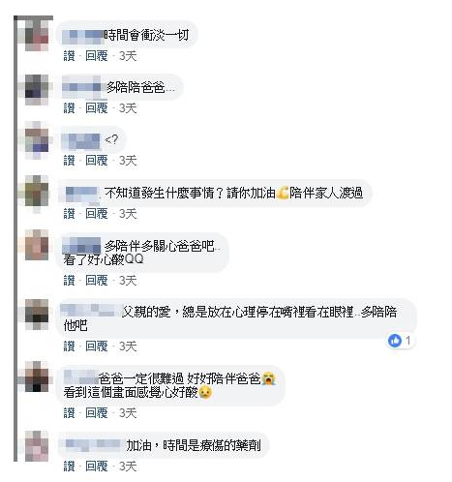Like the comment 多陪陪爸爸
The width and height of the screenshot is (452, 482).
(x=69, y=108)
